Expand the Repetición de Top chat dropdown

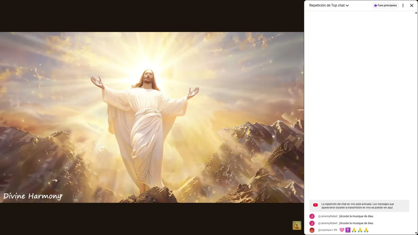(x=329, y=6)
